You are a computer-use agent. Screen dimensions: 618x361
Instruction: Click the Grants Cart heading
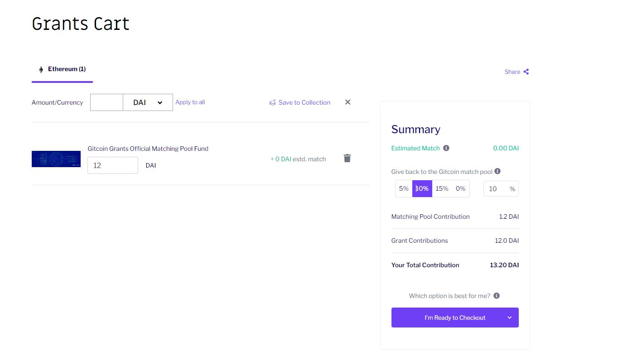(x=81, y=24)
